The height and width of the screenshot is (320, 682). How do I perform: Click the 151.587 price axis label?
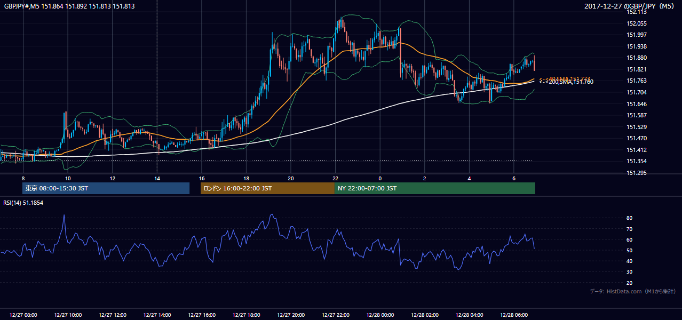[x=637, y=115]
